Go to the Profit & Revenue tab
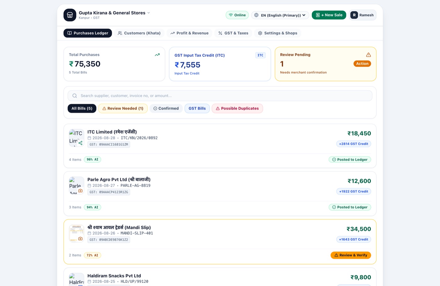440x286 pixels. tap(190, 33)
